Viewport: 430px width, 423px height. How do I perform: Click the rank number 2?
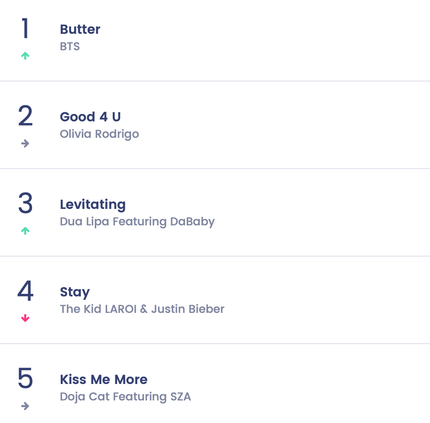coord(25,116)
